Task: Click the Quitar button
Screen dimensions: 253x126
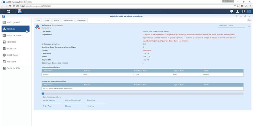Action: pos(47,20)
